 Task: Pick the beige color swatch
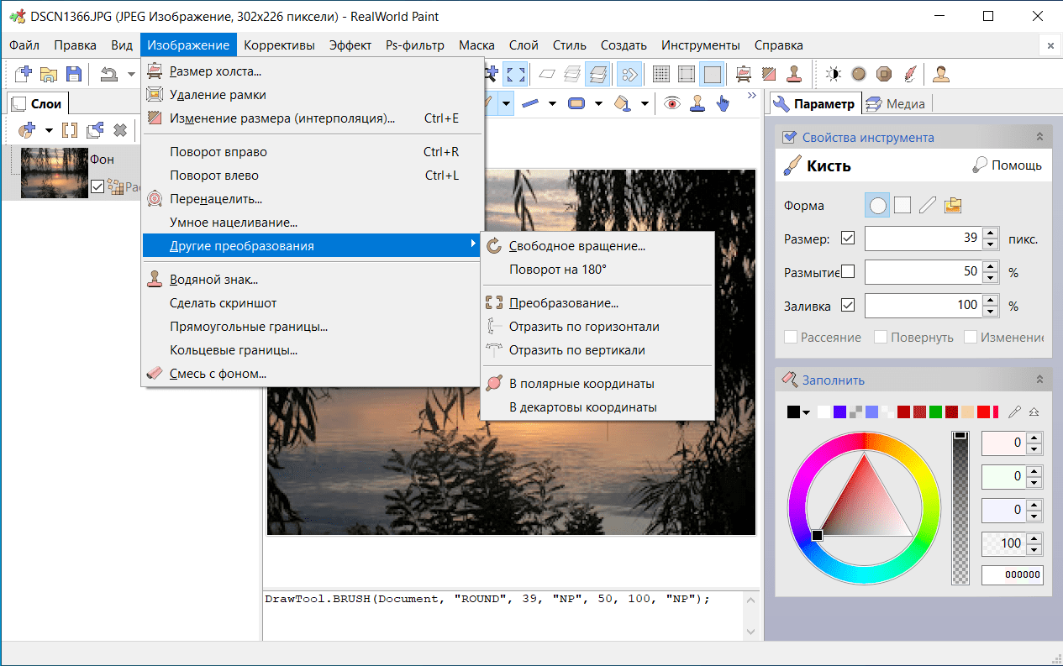point(967,412)
